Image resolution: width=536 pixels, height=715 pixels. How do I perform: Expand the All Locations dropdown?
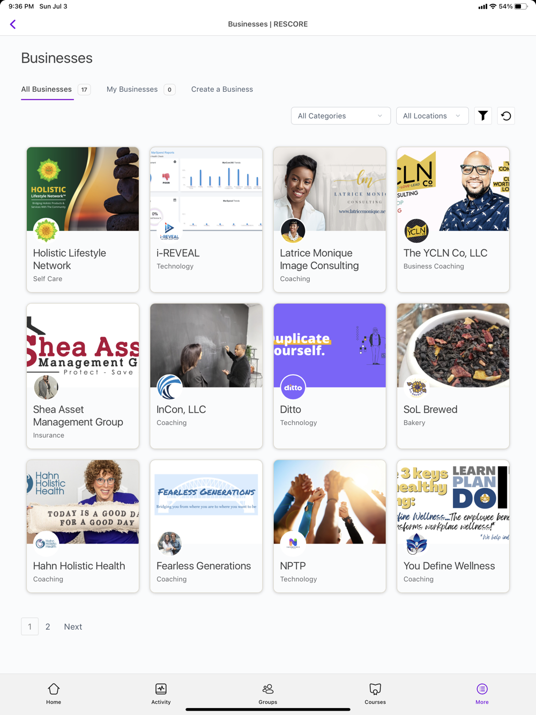[x=432, y=116]
